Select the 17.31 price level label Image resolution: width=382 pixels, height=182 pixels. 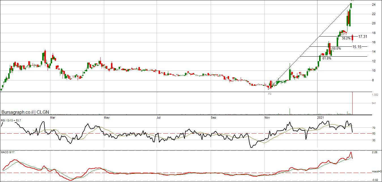pos(363,37)
